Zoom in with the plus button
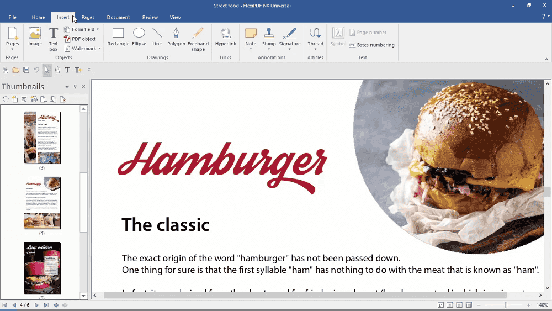This screenshot has height=311, width=552. tap(529, 305)
